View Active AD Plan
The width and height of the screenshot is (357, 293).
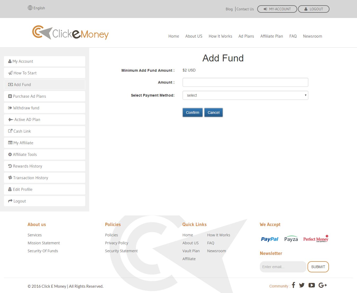coord(44,120)
